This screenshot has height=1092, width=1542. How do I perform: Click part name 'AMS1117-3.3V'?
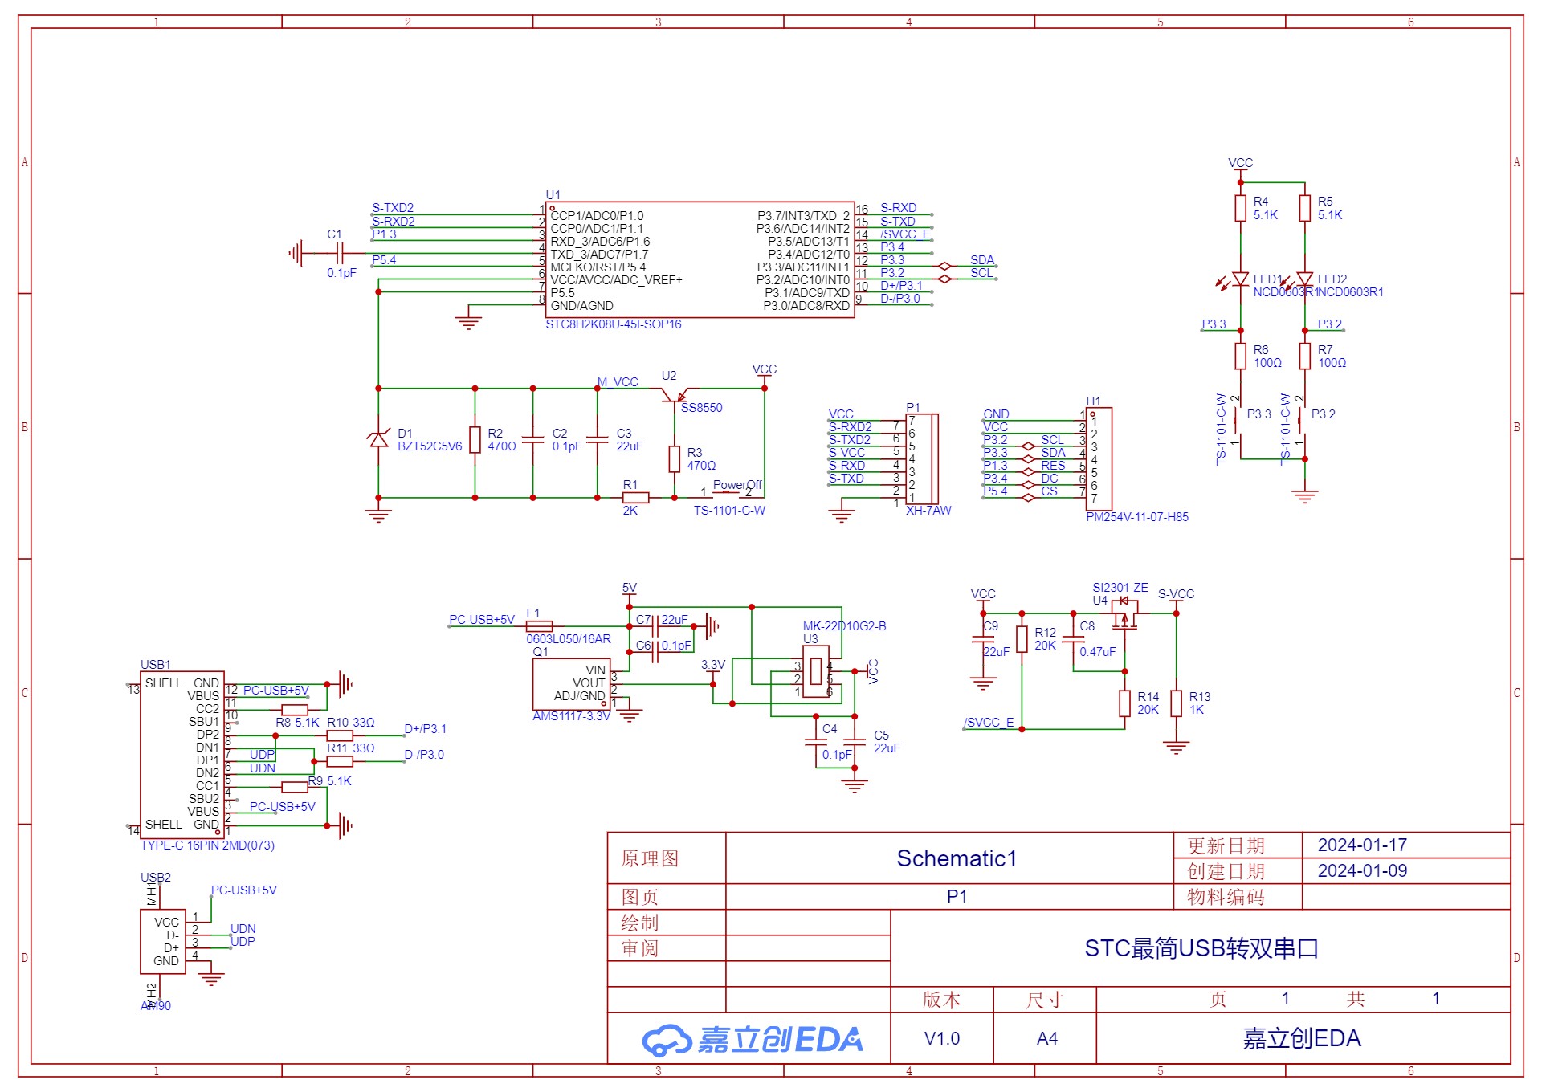coord(571,716)
